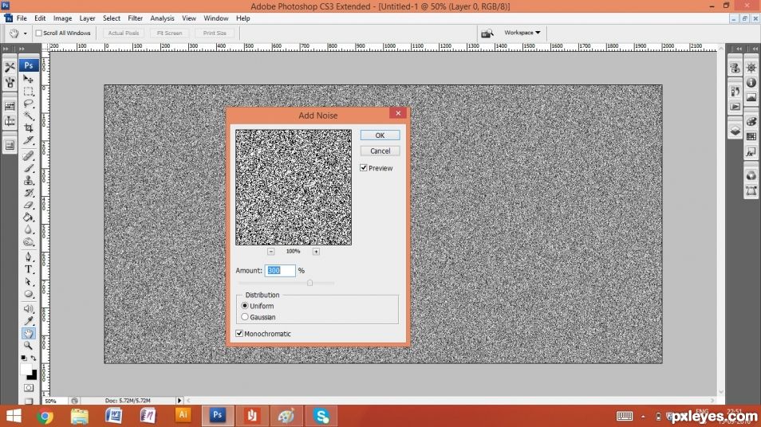Open the Swatches panel icon
Screen dimensions: 761x427
click(x=751, y=137)
